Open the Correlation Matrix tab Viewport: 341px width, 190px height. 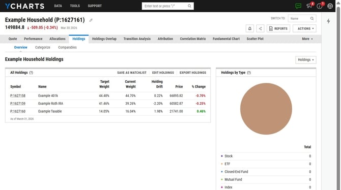(193, 39)
